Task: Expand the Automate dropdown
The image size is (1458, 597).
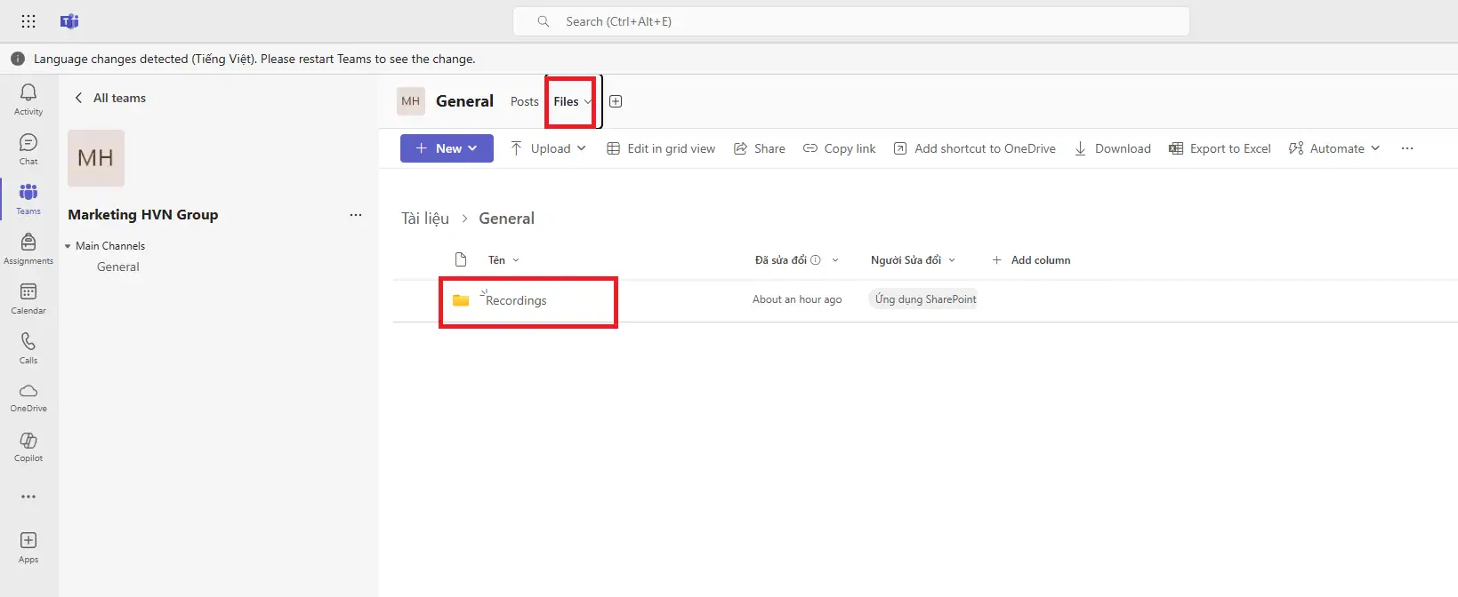Action: coord(1334,148)
